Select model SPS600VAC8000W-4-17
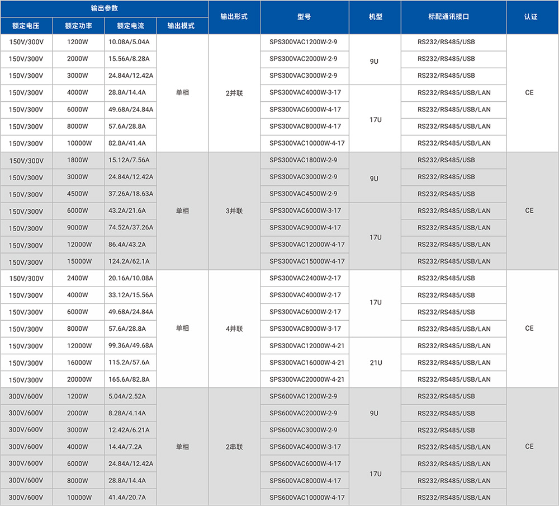The image size is (559, 506). tap(305, 481)
